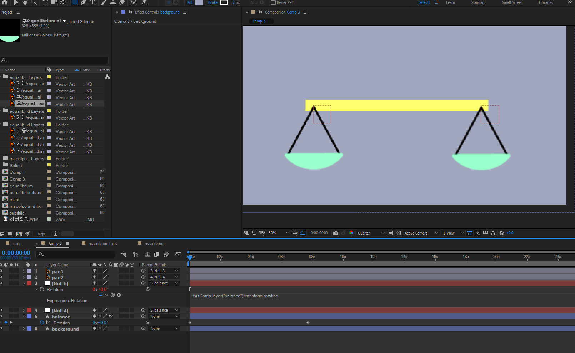575x353 pixels.
Task: Toggle transparency grid in the viewer
Action: point(398,233)
